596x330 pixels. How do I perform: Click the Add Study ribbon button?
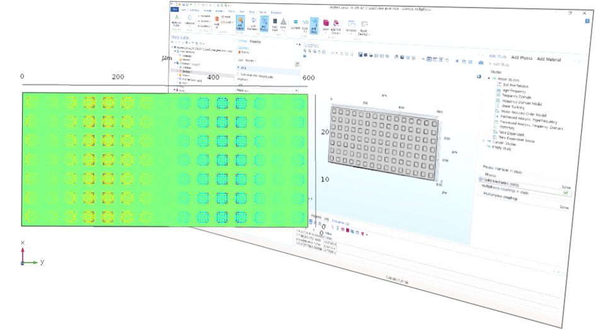313,25
